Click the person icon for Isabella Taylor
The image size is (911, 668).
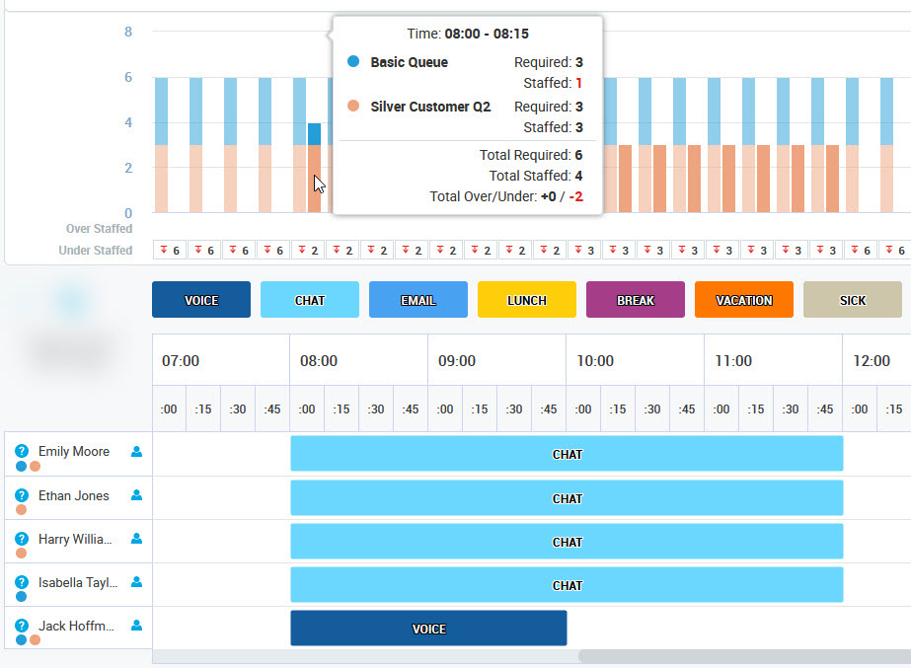[x=137, y=582]
